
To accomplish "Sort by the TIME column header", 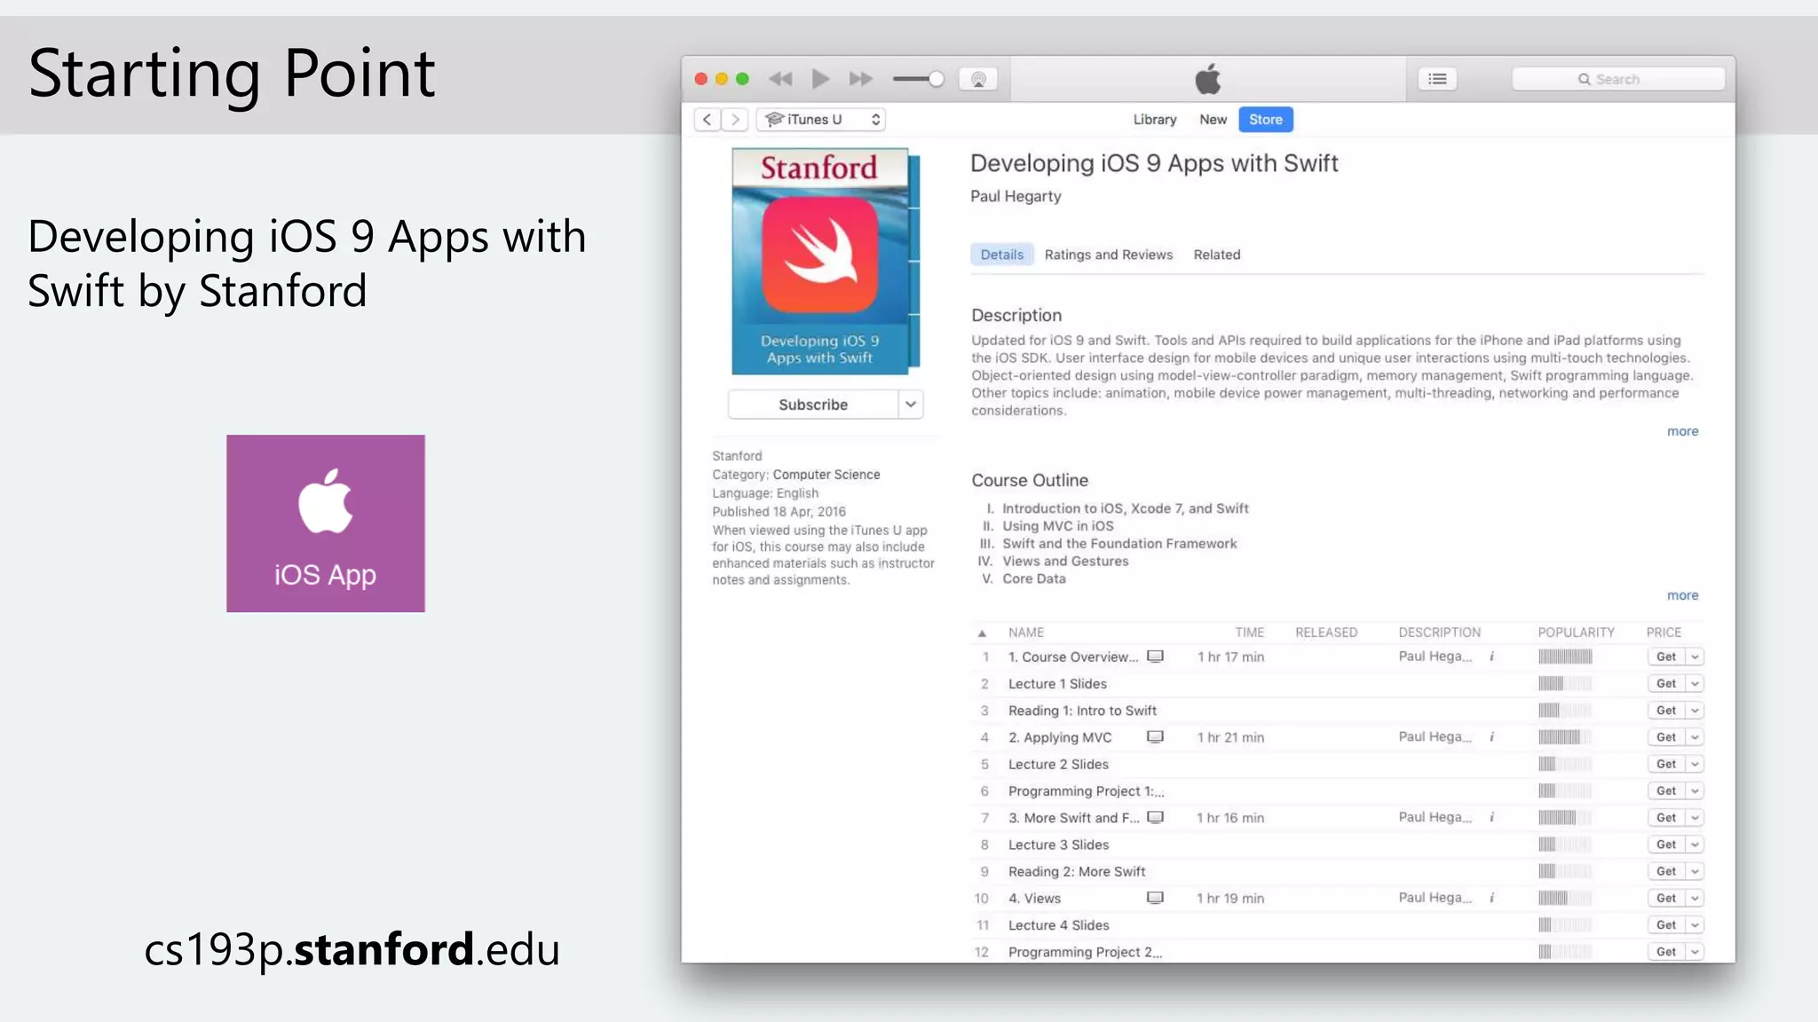I will pos(1249,633).
